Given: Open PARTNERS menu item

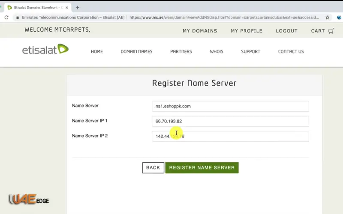Looking at the screenshot, I should tap(181, 51).
